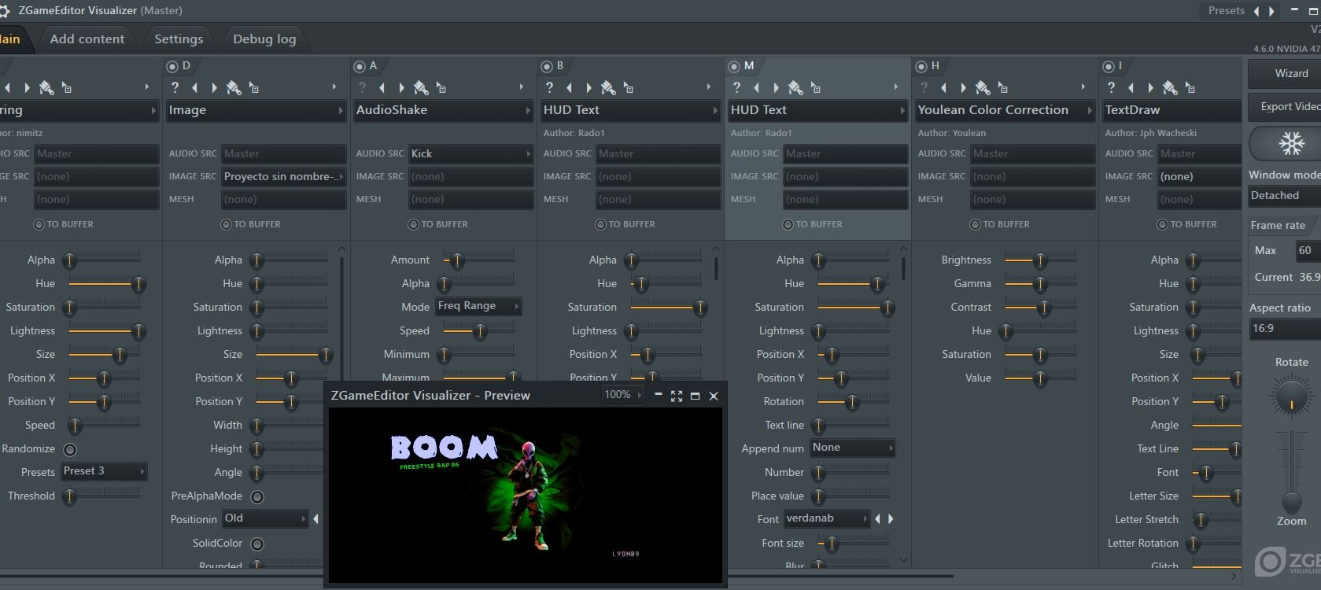Screen dimensions: 1321x590
Task: Click the brush icon in layer D
Action: pos(234,87)
